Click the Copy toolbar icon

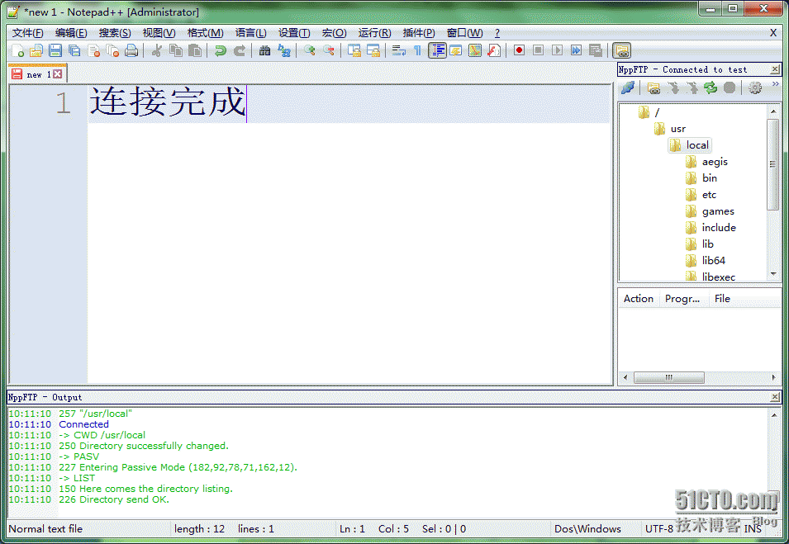[176, 50]
